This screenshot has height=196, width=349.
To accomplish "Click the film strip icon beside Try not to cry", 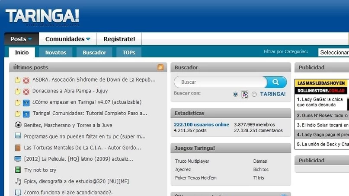I will pos(18,170).
